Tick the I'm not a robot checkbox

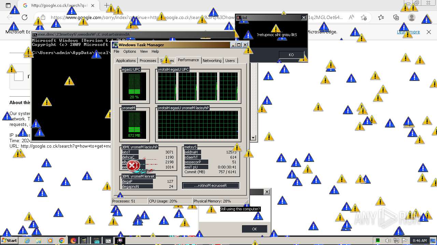tap(18, 76)
